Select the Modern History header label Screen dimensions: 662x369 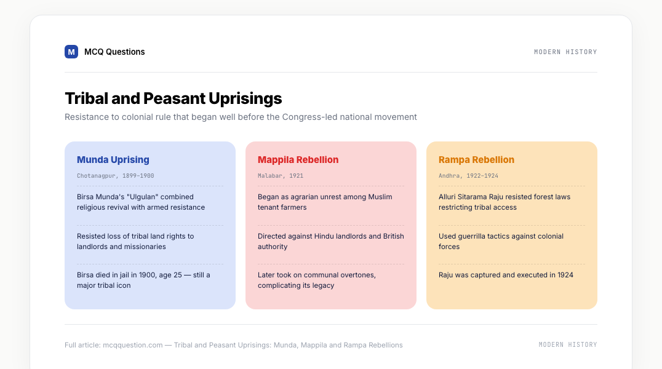(x=565, y=52)
